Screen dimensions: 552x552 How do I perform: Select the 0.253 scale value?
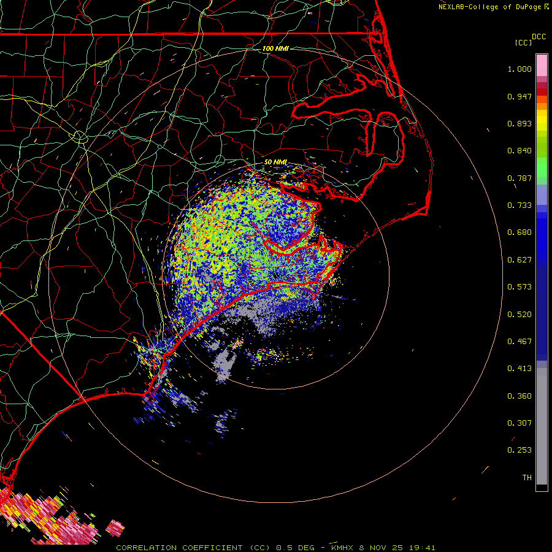519,450
